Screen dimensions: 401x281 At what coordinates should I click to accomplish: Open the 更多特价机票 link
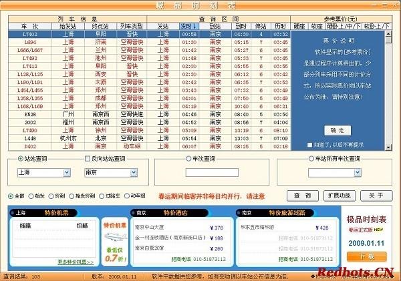[x=76, y=262]
